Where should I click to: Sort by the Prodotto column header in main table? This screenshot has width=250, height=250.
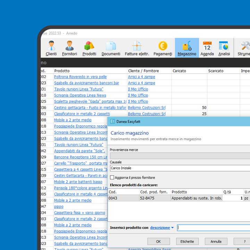click(90, 71)
